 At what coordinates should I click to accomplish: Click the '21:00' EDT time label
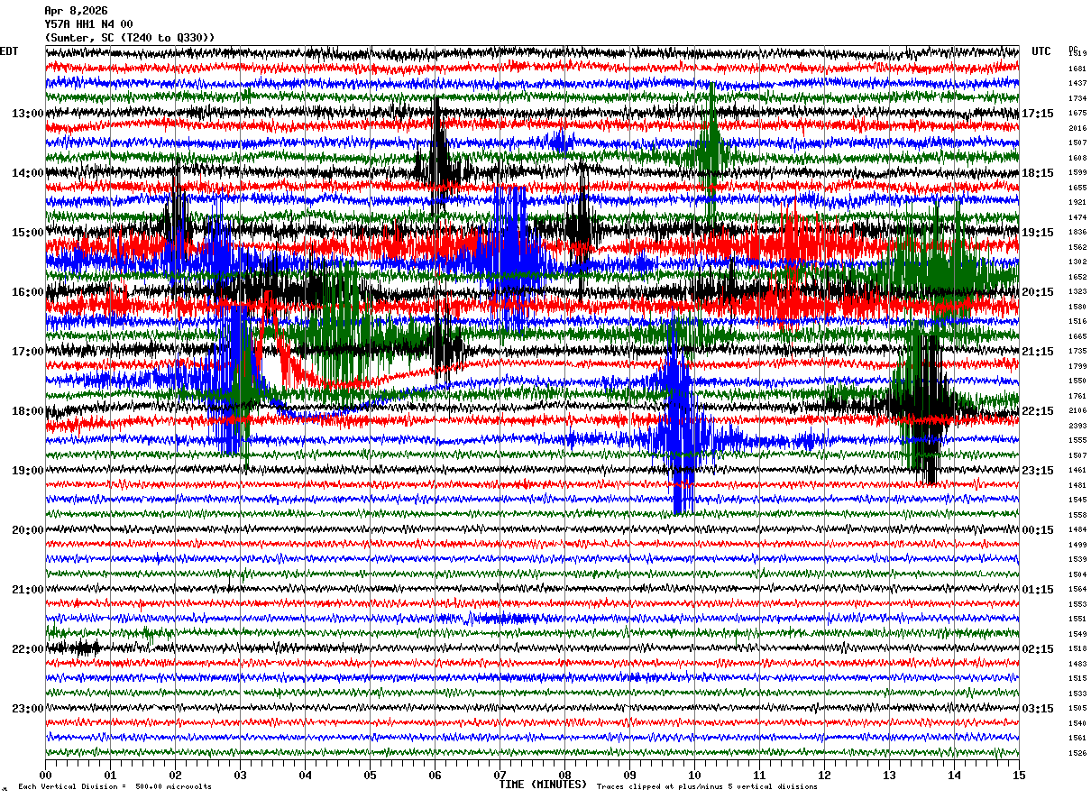click(28, 590)
